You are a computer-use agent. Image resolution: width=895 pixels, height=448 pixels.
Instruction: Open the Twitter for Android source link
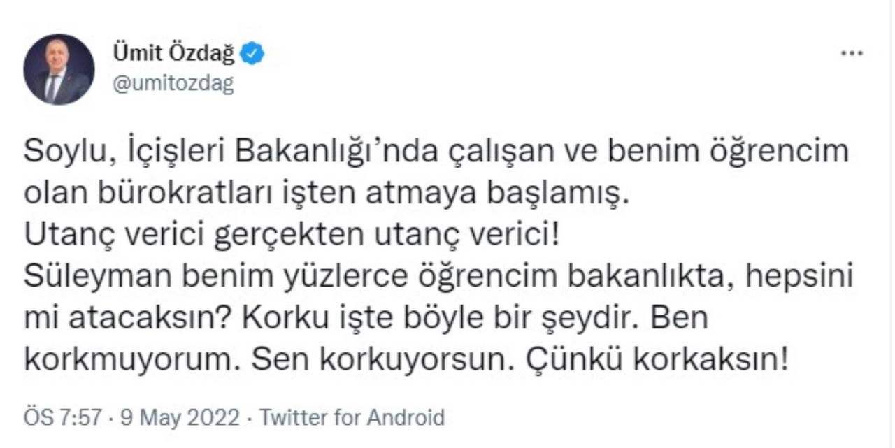click(x=352, y=417)
